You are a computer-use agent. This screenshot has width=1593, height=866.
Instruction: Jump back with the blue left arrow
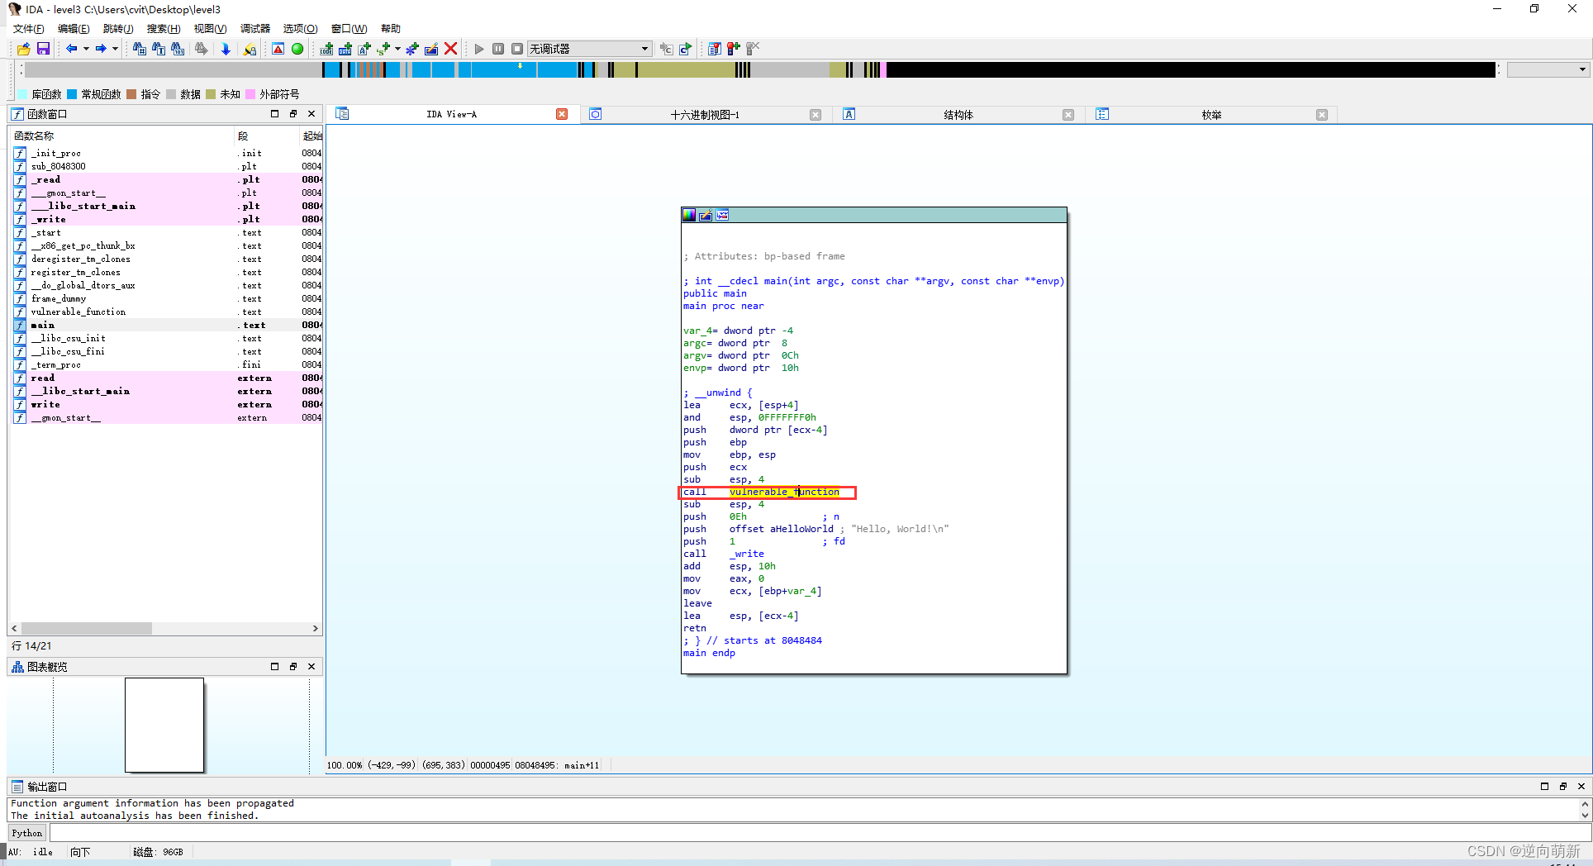(72, 49)
